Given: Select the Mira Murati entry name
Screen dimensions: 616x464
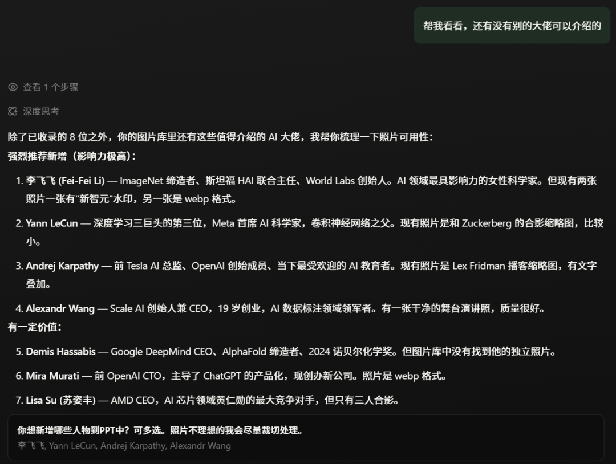Looking at the screenshot, I should pos(54,376).
